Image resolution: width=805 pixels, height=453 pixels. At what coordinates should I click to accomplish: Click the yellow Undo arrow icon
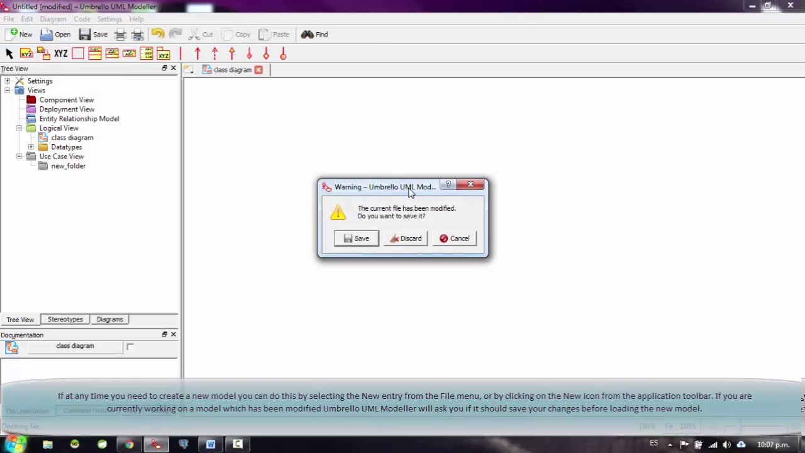[x=157, y=34]
